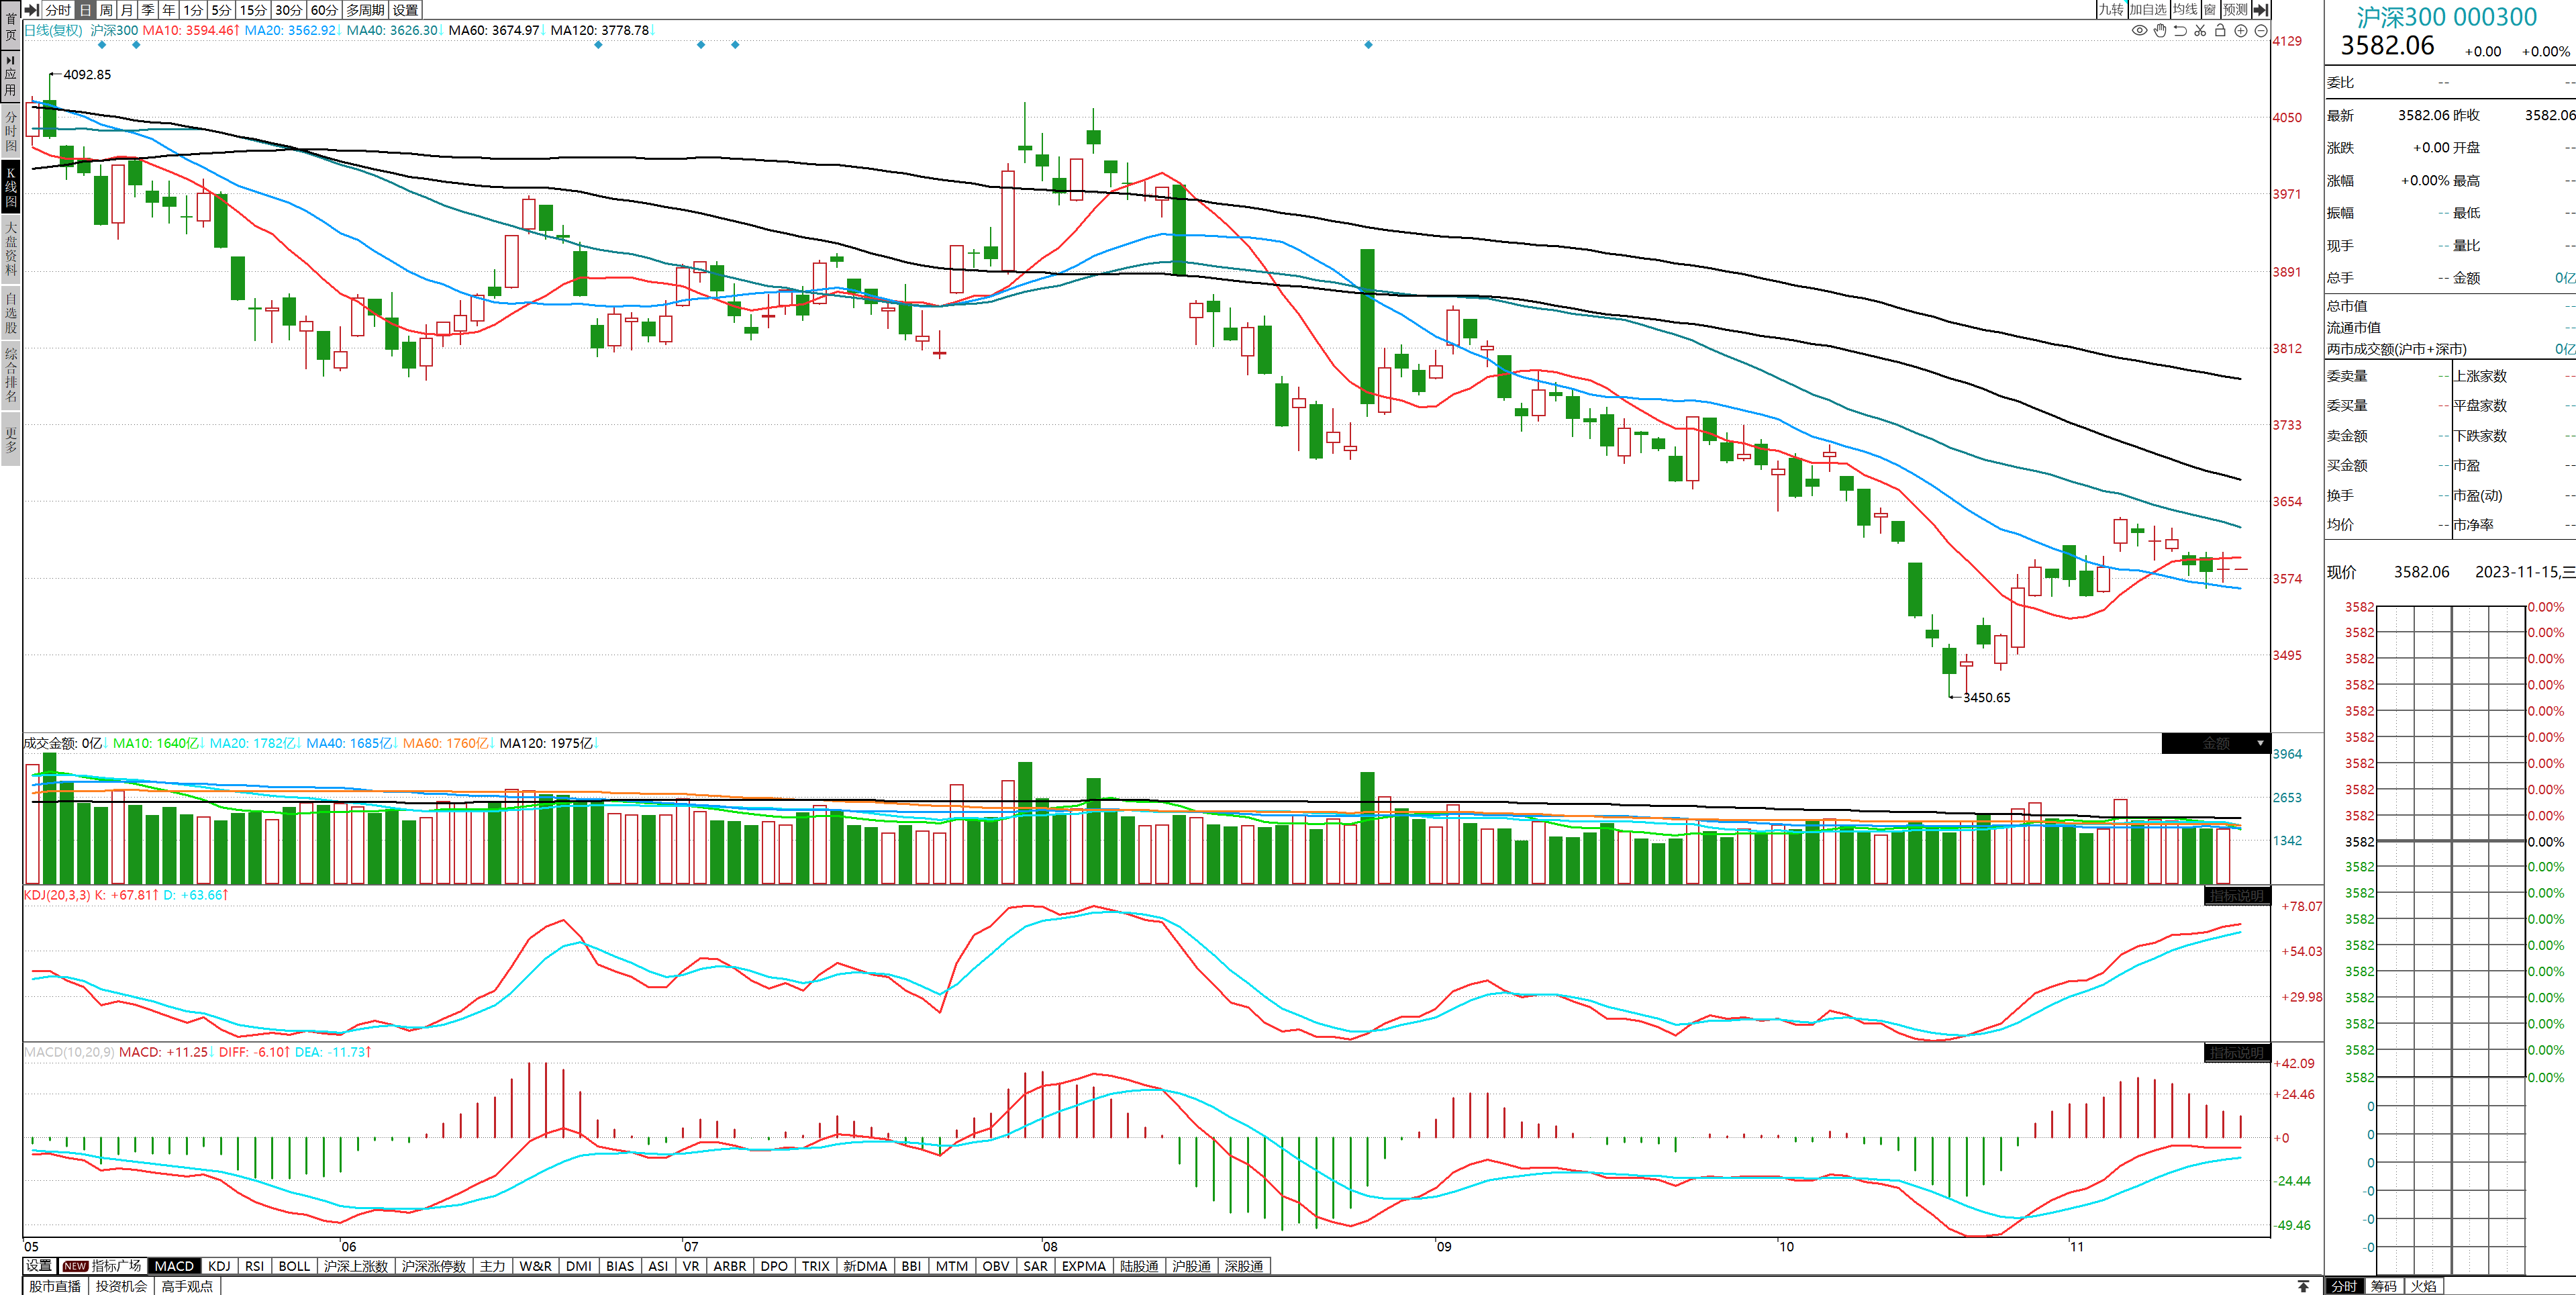
Task: Click the top-left collapse arrow icon
Action: click(32, 10)
